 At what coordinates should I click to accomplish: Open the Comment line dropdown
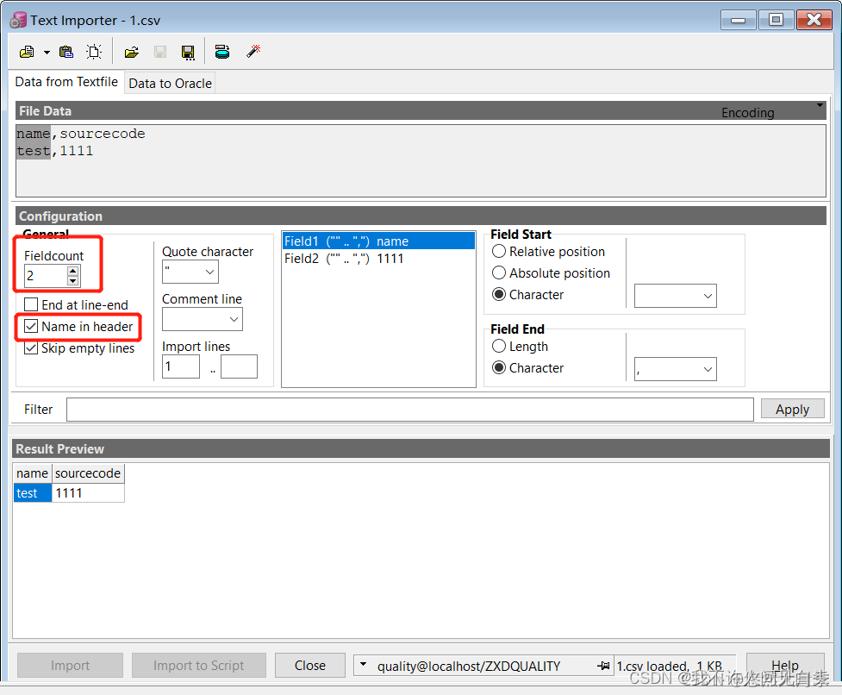click(x=234, y=319)
